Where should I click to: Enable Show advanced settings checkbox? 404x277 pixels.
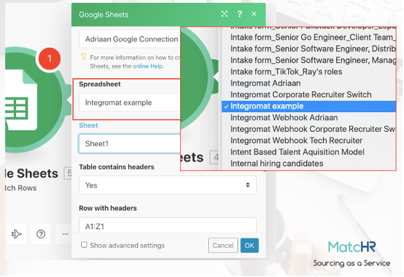84,245
